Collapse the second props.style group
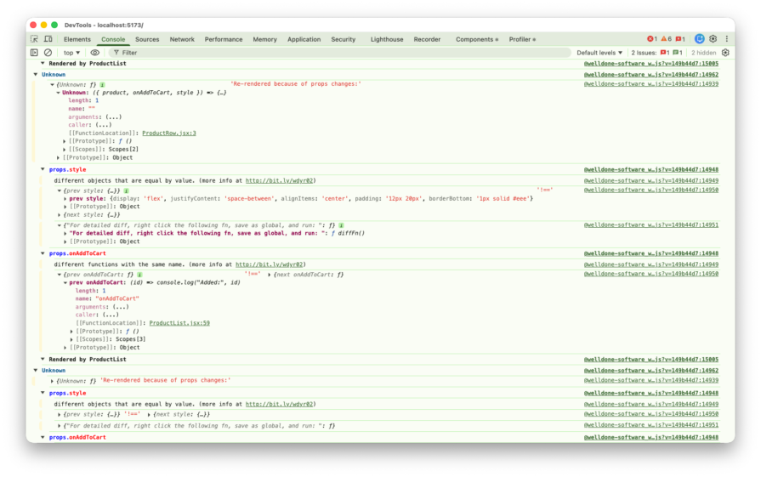 point(43,393)
